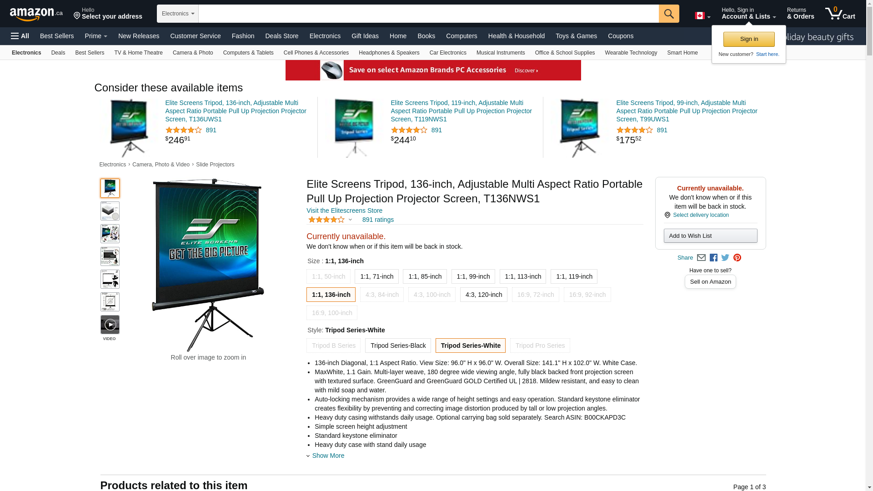Choose the 4:3, 120-inch size option
Screen dimensions: 873x491
pyautogui.click(x=484, y=295)
